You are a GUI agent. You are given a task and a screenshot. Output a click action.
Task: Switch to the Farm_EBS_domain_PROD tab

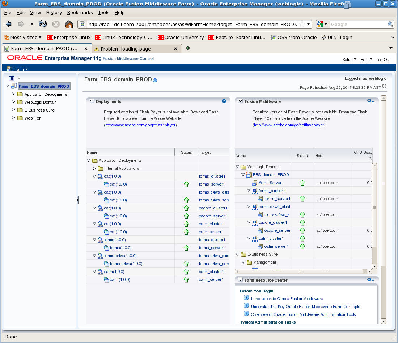pyautogui.click(x=46, y=49)
